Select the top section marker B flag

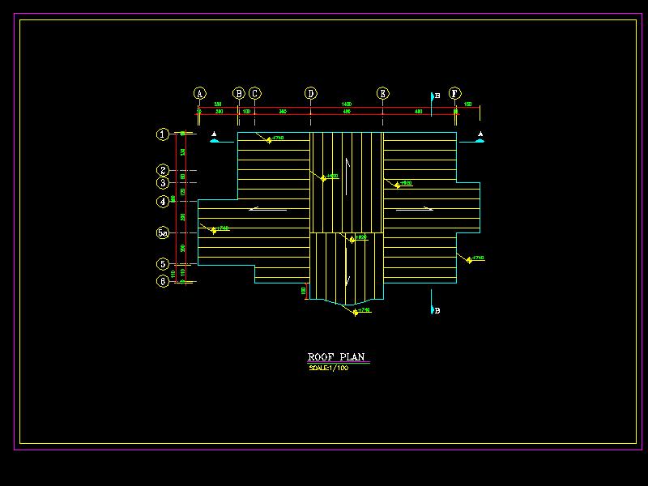(x=434, y=96)
